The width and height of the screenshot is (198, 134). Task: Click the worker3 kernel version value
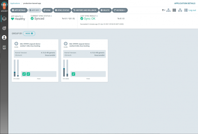click(97, 53)
